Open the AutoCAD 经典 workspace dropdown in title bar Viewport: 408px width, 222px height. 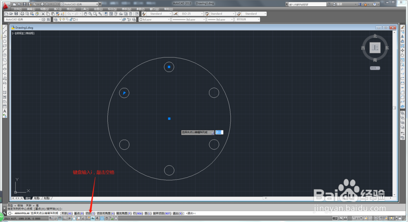(80, 4)
